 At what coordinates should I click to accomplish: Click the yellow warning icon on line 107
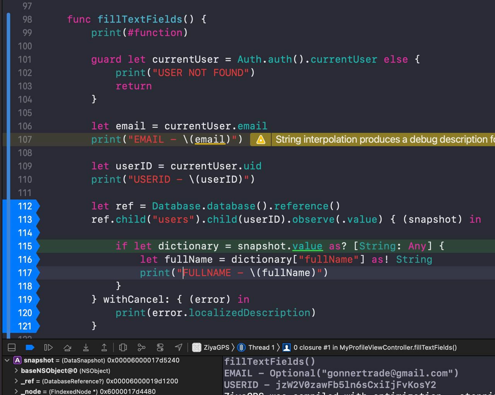click(x=261, y=140)
